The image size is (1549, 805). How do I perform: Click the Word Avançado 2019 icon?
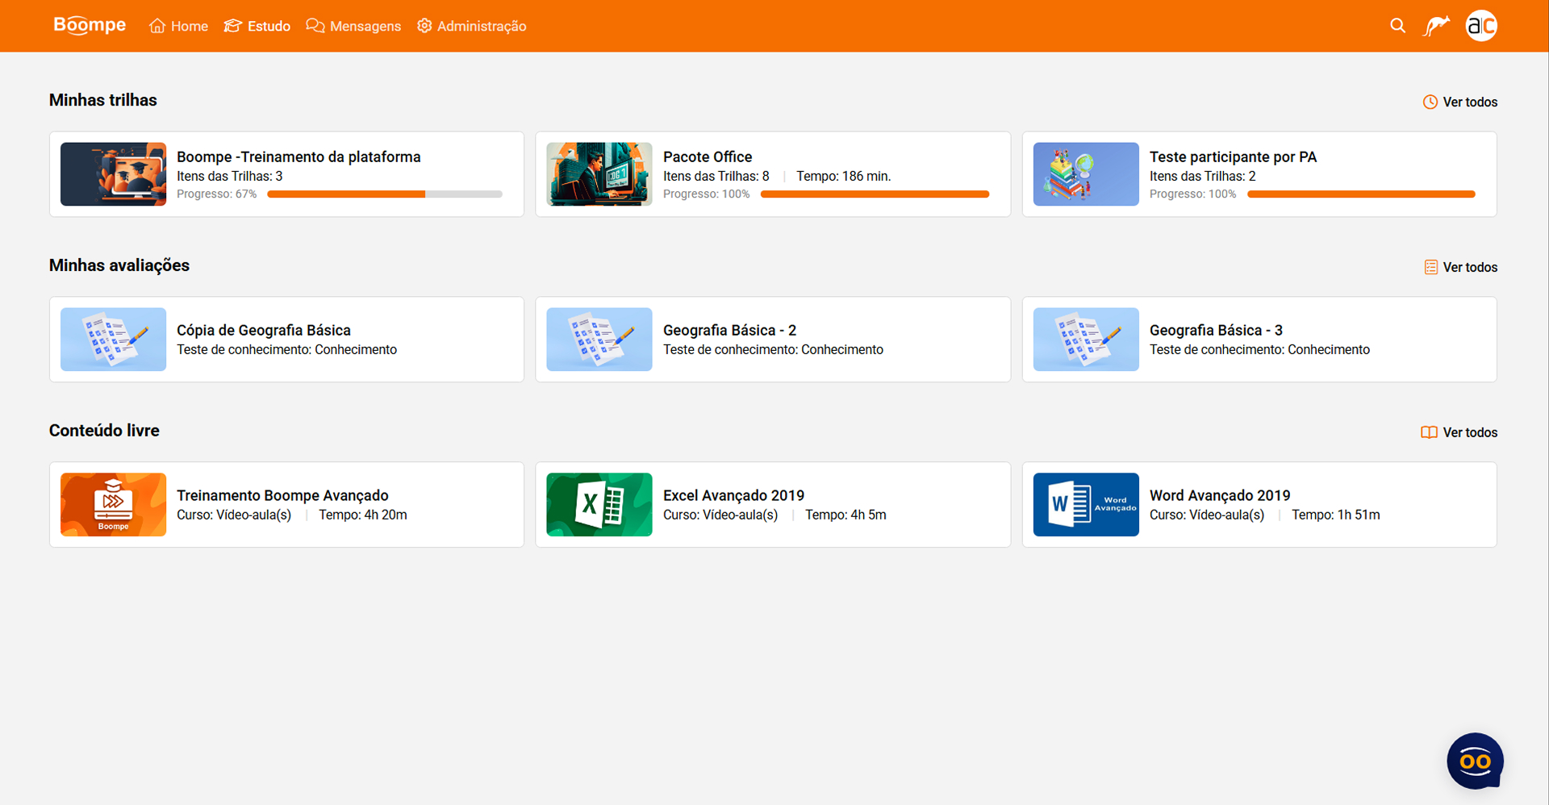pos(1085,505)
